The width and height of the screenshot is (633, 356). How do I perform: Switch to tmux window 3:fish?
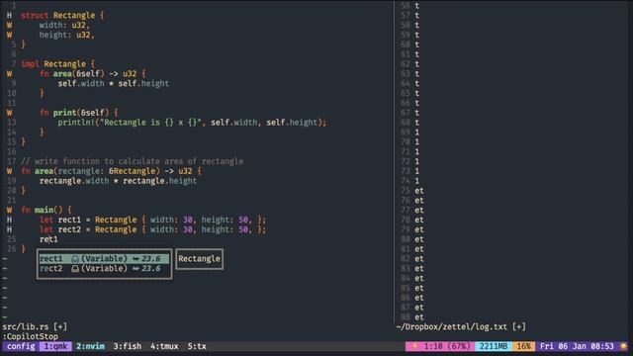[128, 346]
